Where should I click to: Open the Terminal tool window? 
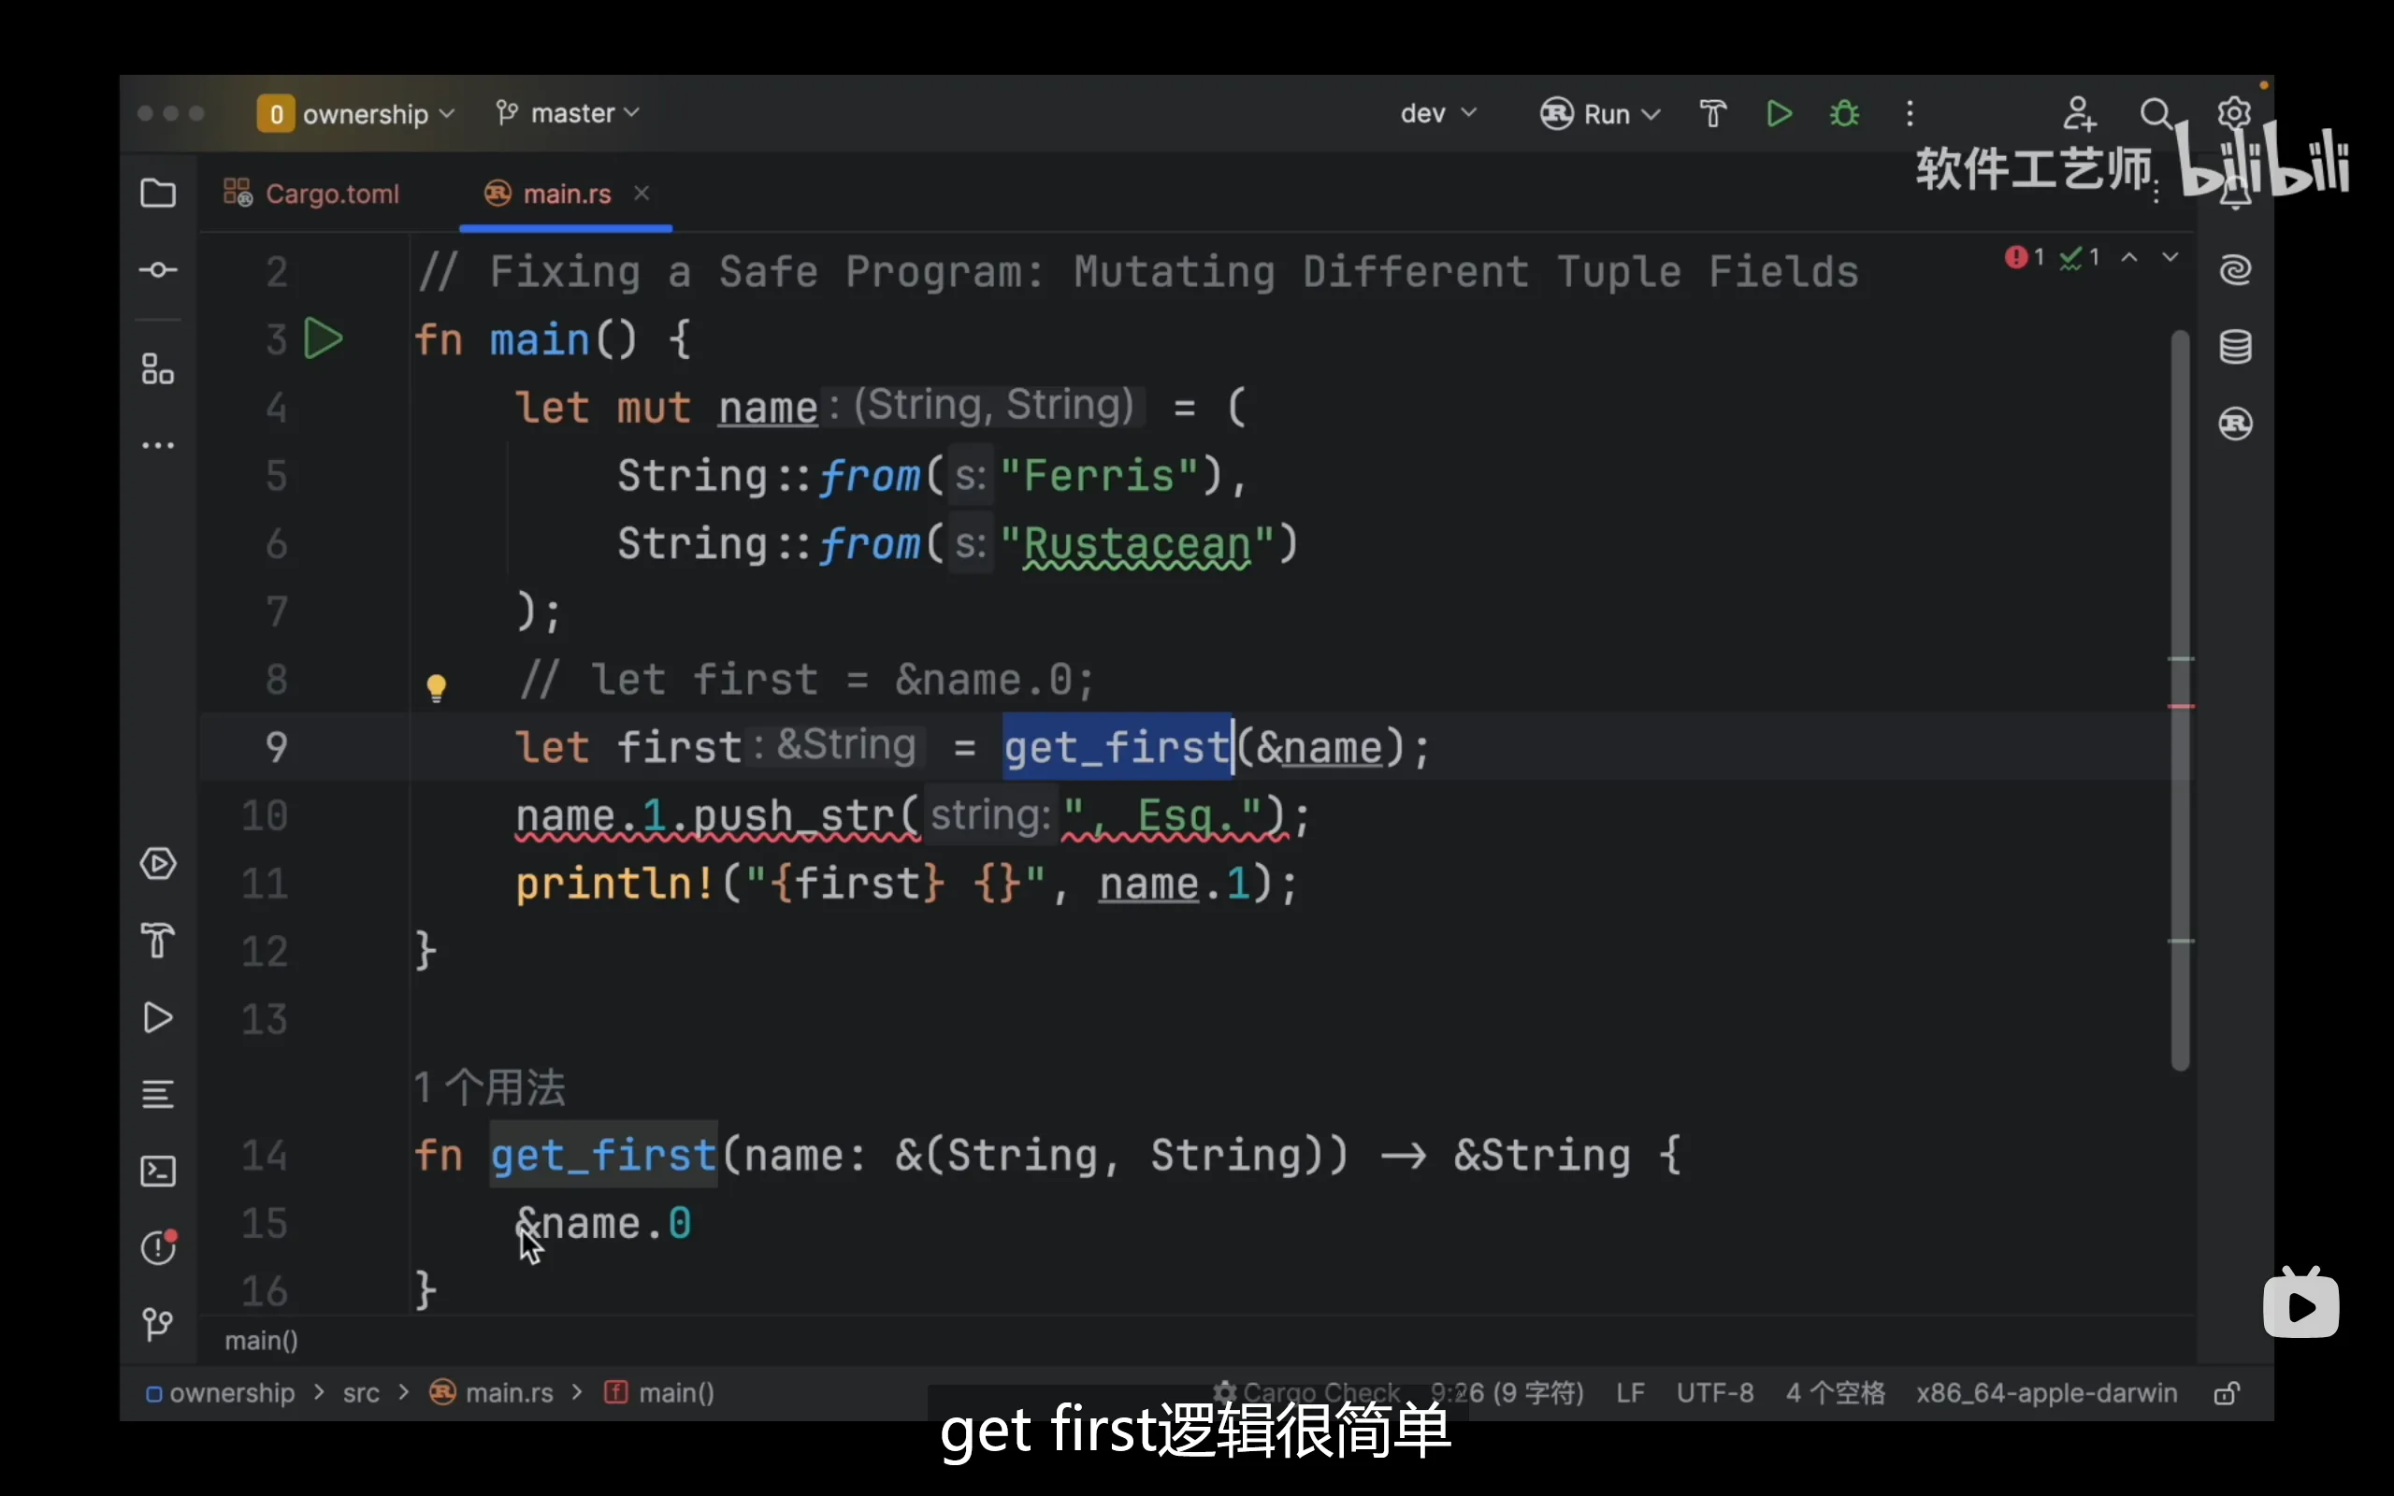tap(158, 1172)
